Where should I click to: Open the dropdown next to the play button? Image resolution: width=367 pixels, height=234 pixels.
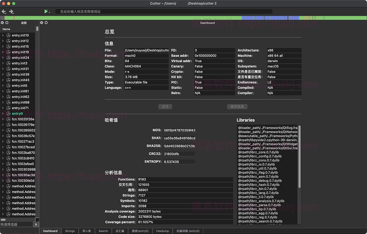click(x=50, y=12)
